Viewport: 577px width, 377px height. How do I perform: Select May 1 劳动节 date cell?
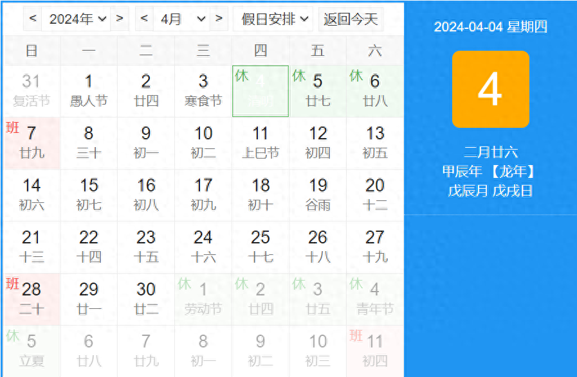203,299
